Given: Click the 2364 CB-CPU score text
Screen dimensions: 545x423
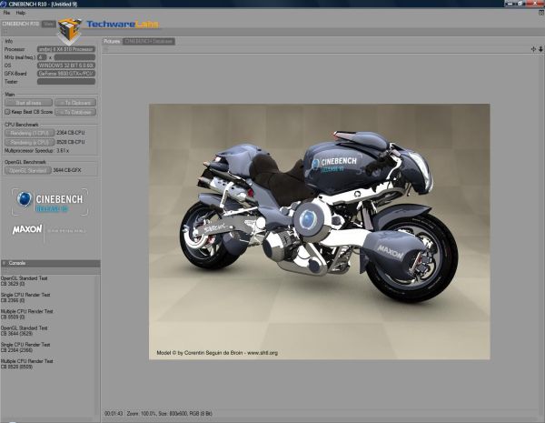Looking at the screenshot, I should pos(71,133).
